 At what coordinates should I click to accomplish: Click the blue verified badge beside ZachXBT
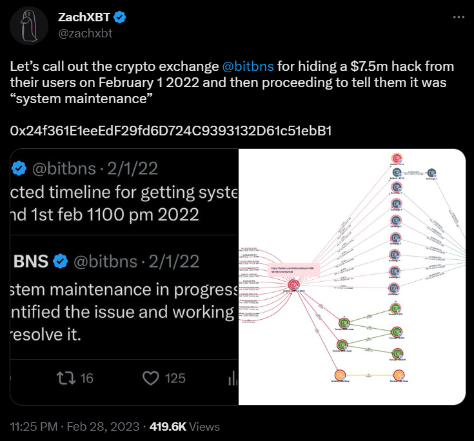120,17
